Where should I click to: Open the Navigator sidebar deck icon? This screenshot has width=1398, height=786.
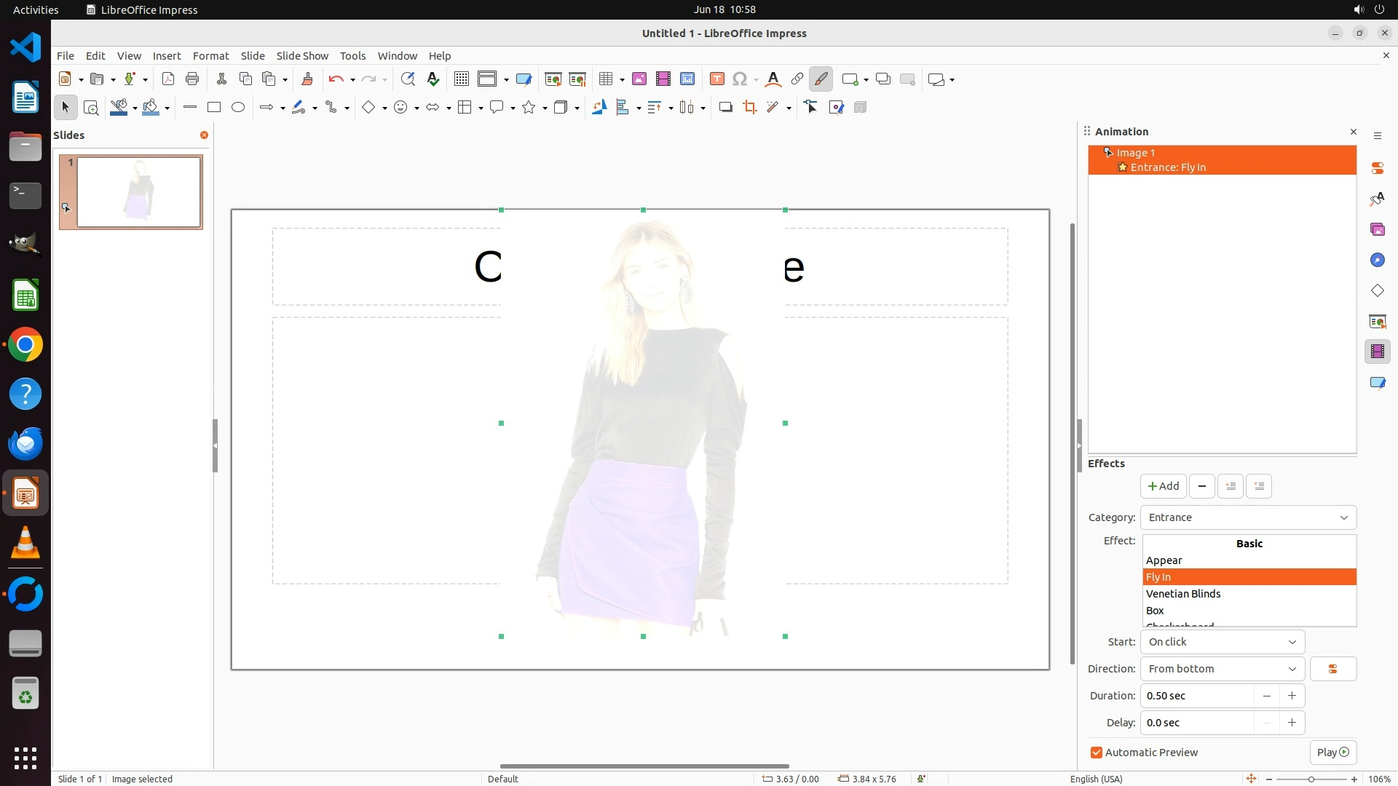pos(1377,261)
